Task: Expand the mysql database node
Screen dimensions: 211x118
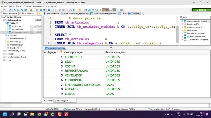Action: (x=4, y=54)
